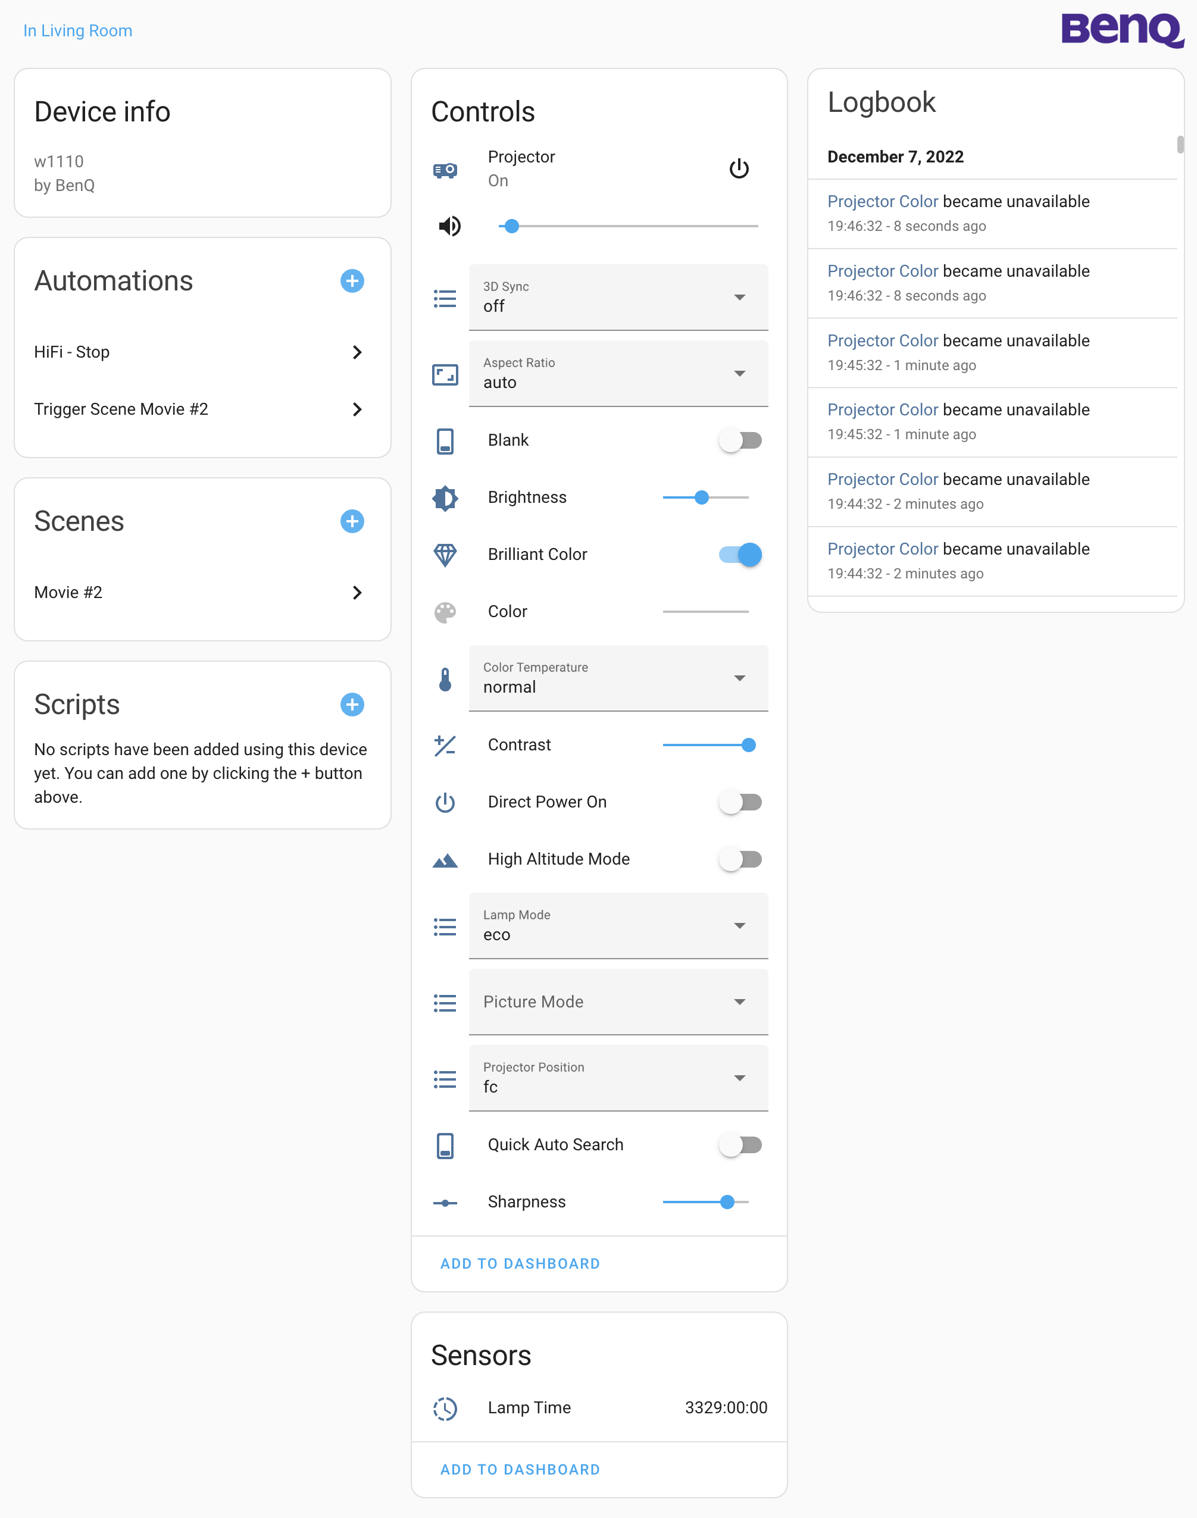This screenshot has width=1197, height=1518.
Task: Click the add automation plus icon
Action: coord(352,281)
